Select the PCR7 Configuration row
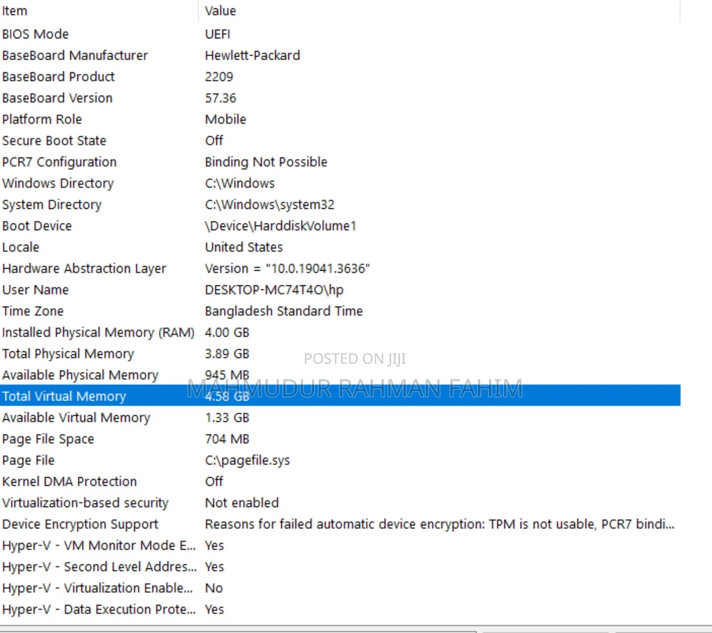712x633 pixels. tap(59, 162)
